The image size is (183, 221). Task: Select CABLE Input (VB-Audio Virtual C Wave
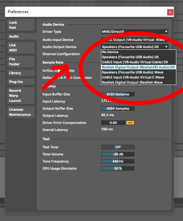139,77
